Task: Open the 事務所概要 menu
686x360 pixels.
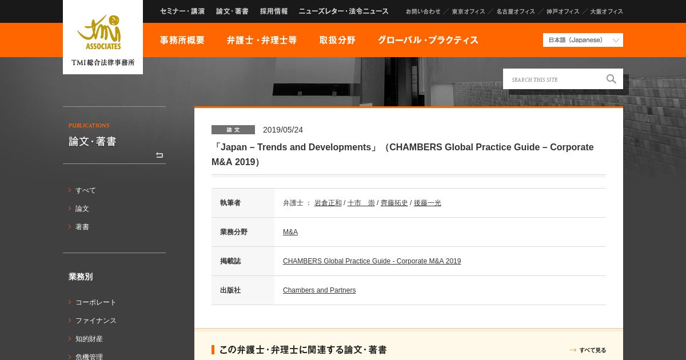Action: [182, 40]
